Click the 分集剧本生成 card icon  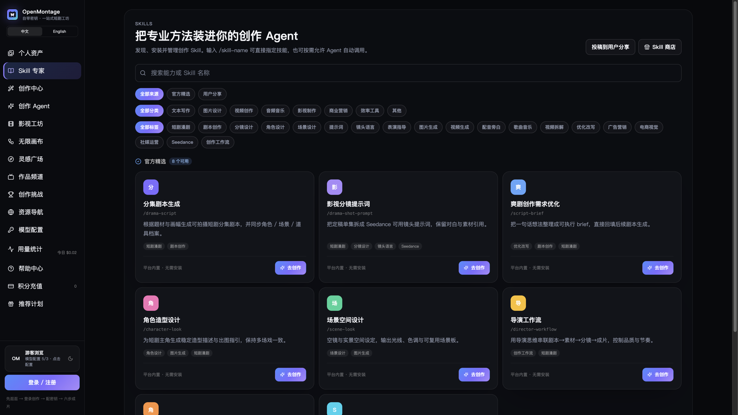[151, 187]
